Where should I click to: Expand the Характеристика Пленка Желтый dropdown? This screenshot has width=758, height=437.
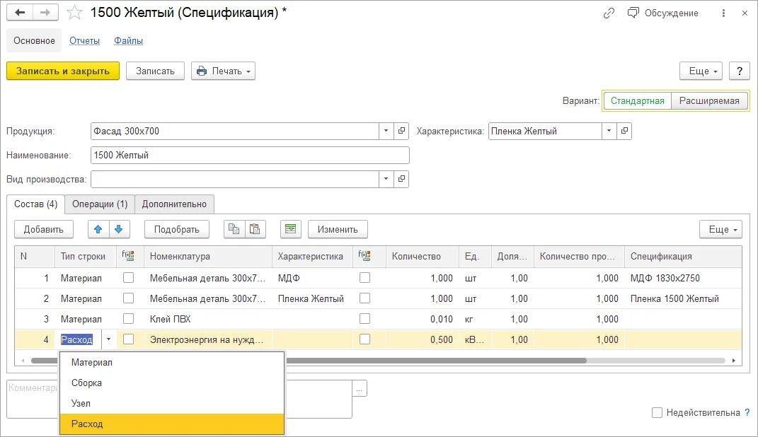tap(609, 131)
